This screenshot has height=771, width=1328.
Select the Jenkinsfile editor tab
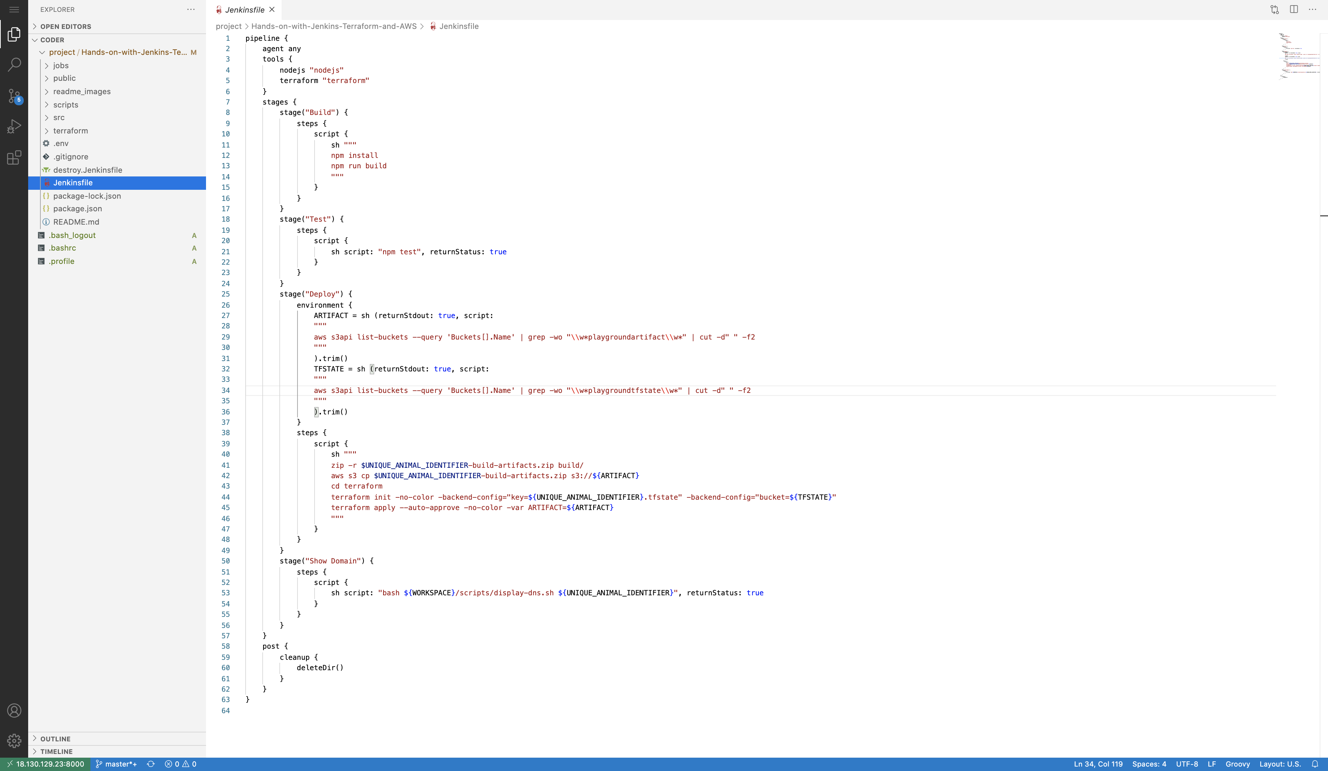coord(244,10)
